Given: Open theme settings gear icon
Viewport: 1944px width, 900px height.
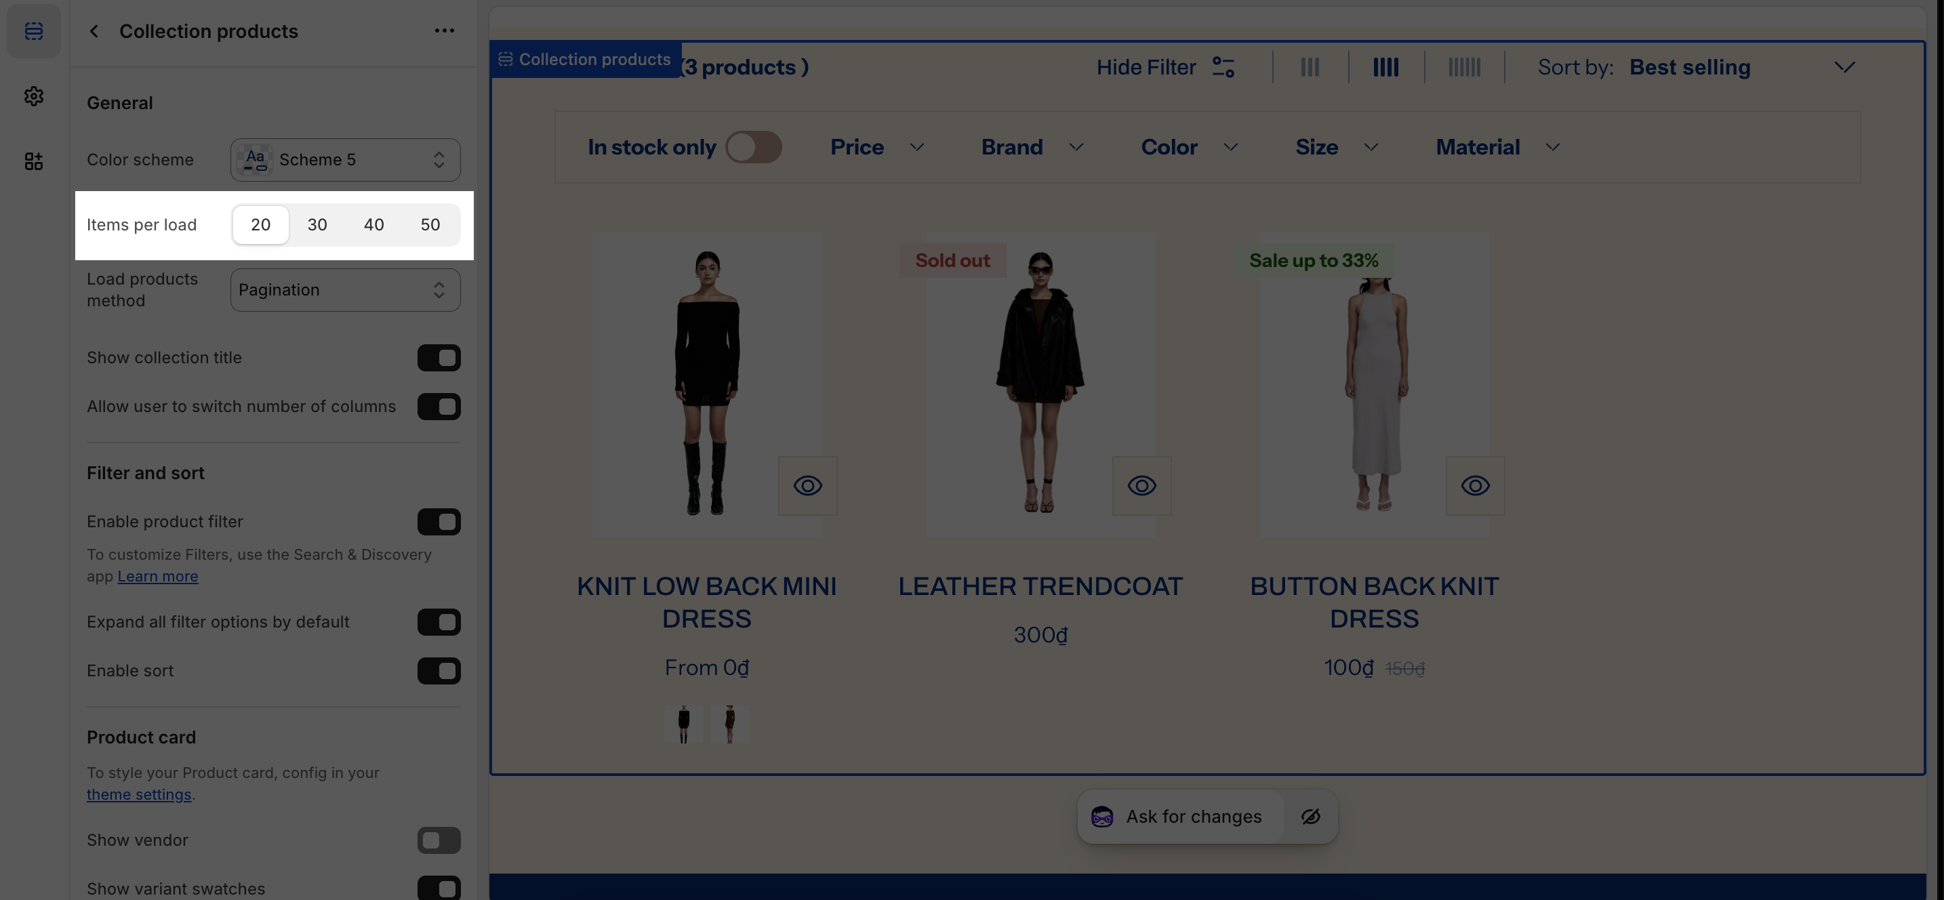Looking at the screenshot, I should (33, 96).
